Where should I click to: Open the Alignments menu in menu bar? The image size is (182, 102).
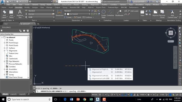(95, 5)
